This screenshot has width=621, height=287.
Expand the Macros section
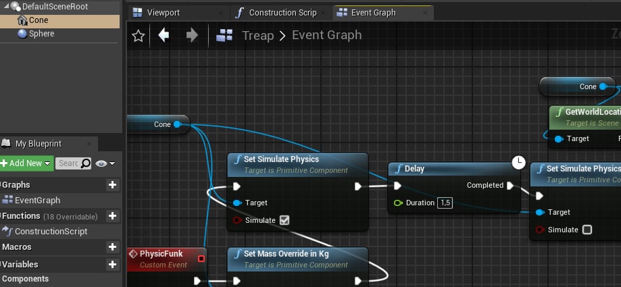[17, 247]
